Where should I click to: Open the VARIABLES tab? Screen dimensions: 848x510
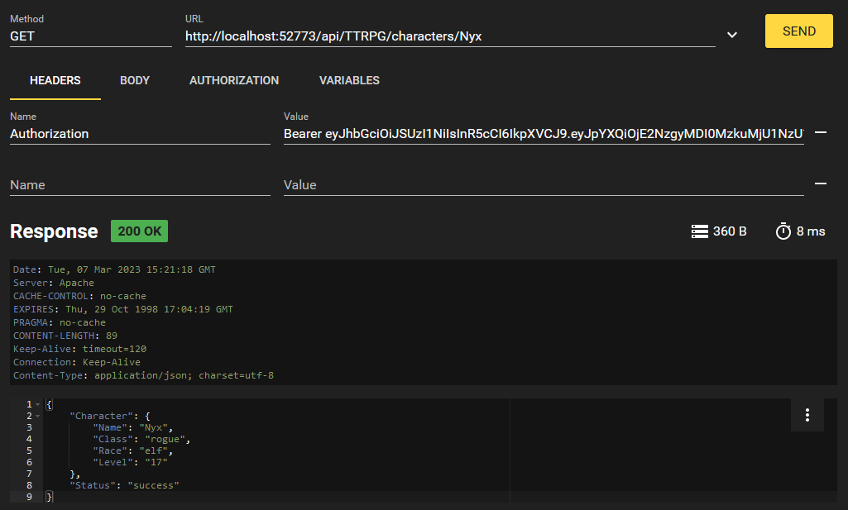coord(349,80)
